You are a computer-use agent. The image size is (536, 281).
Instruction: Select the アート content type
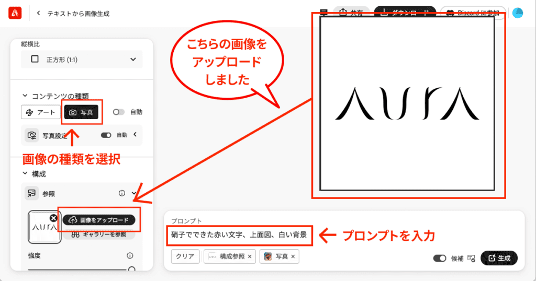[x=40, y=112]
